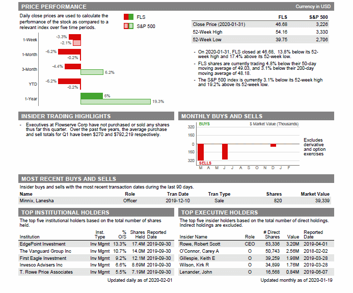Viewport: 353px width, 293px height.
Task: Select the TOP INSTITUTIONAL HOLDERS header
Action: 96,212
